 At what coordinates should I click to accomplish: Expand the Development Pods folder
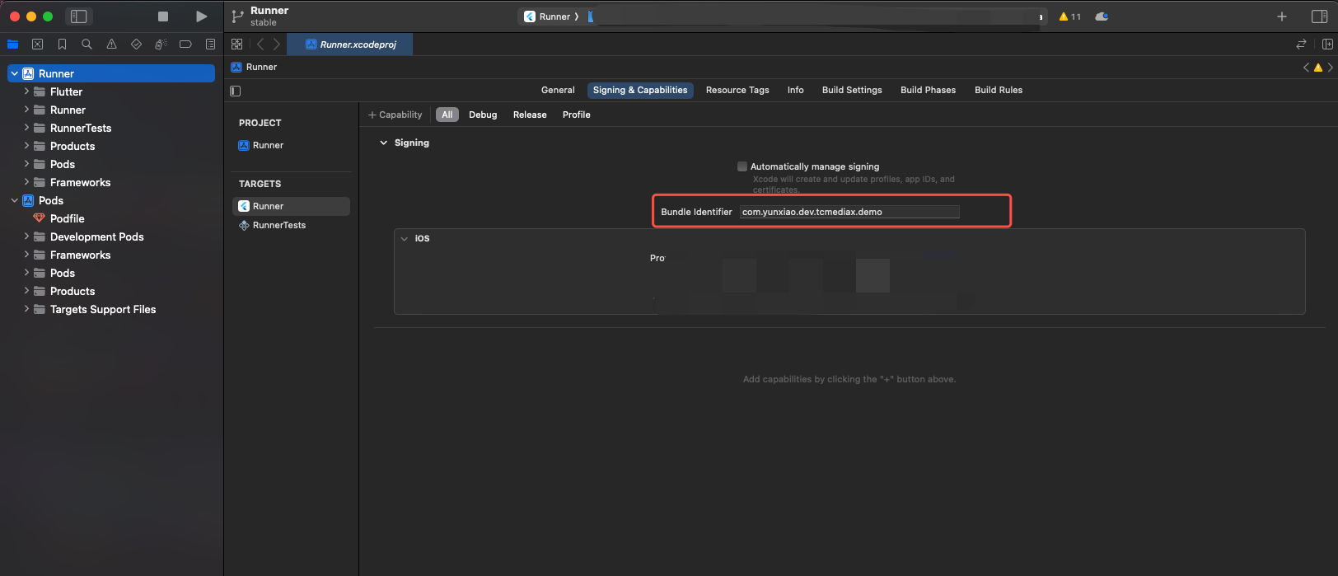(26, 236)
